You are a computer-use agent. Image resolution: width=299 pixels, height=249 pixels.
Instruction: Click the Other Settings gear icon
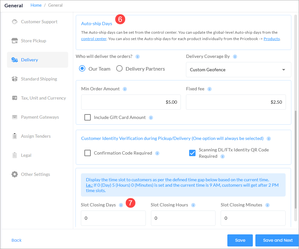click(x=15, y=174)
